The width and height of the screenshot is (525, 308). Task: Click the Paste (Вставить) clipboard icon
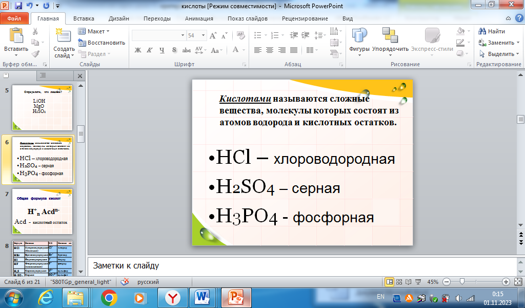click(x=16, y=36)
